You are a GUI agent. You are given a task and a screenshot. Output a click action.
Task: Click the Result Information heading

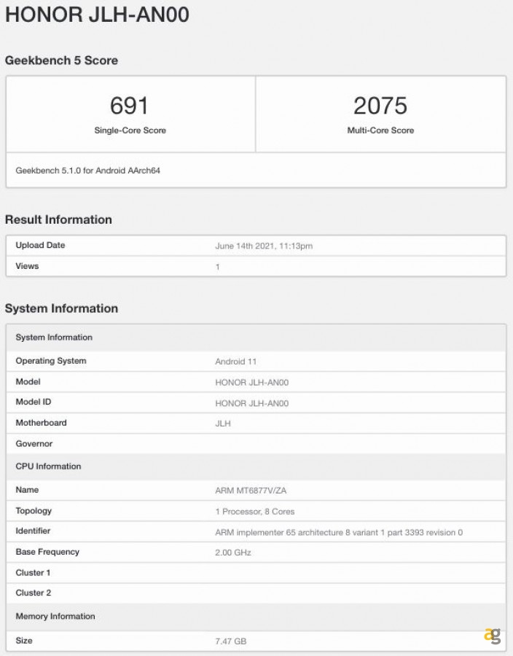click(58, 219)
